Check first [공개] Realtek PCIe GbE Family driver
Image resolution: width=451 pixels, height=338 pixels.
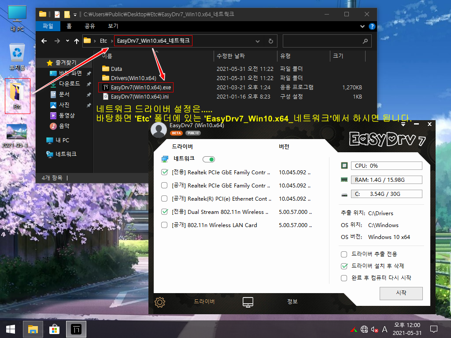(164, 185)
